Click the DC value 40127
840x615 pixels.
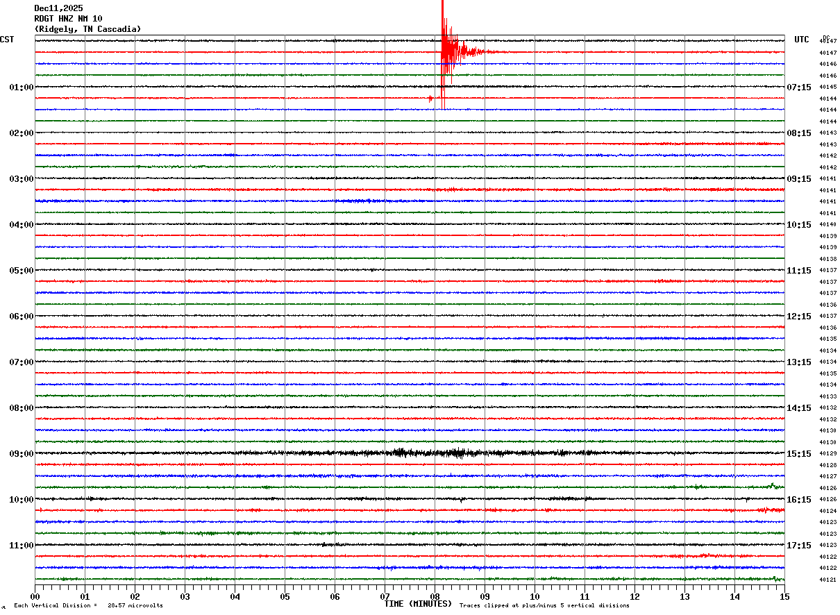click(828, 476)
